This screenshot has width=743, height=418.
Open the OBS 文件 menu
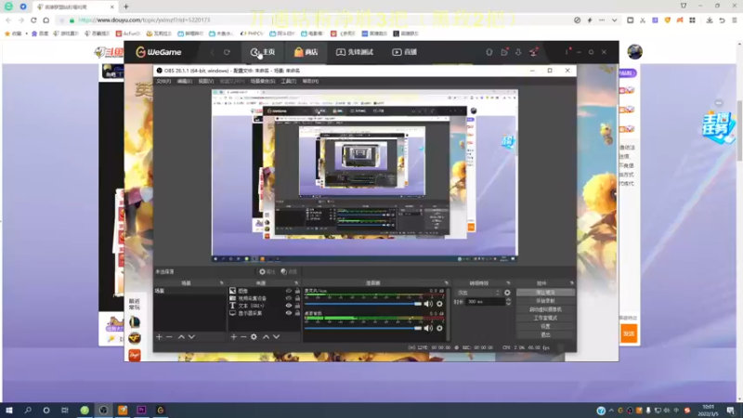pos(163,82)
